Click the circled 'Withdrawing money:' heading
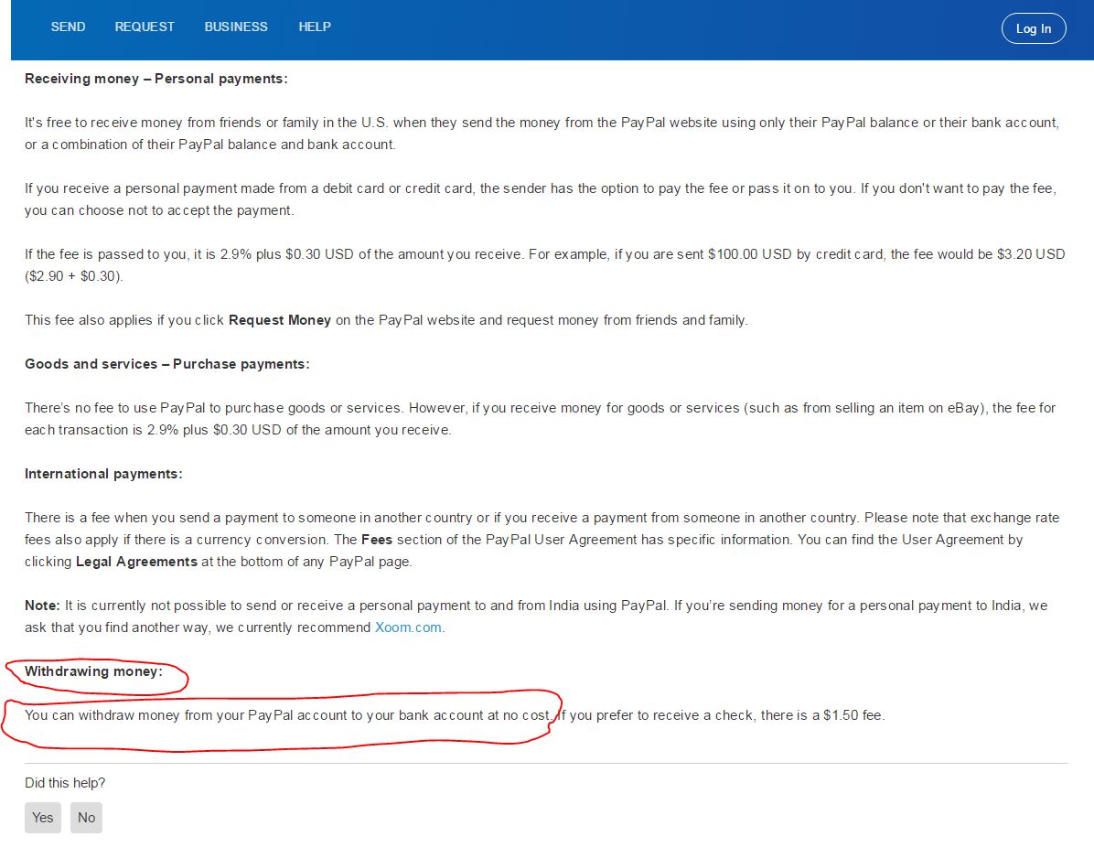 click(93, 671)
